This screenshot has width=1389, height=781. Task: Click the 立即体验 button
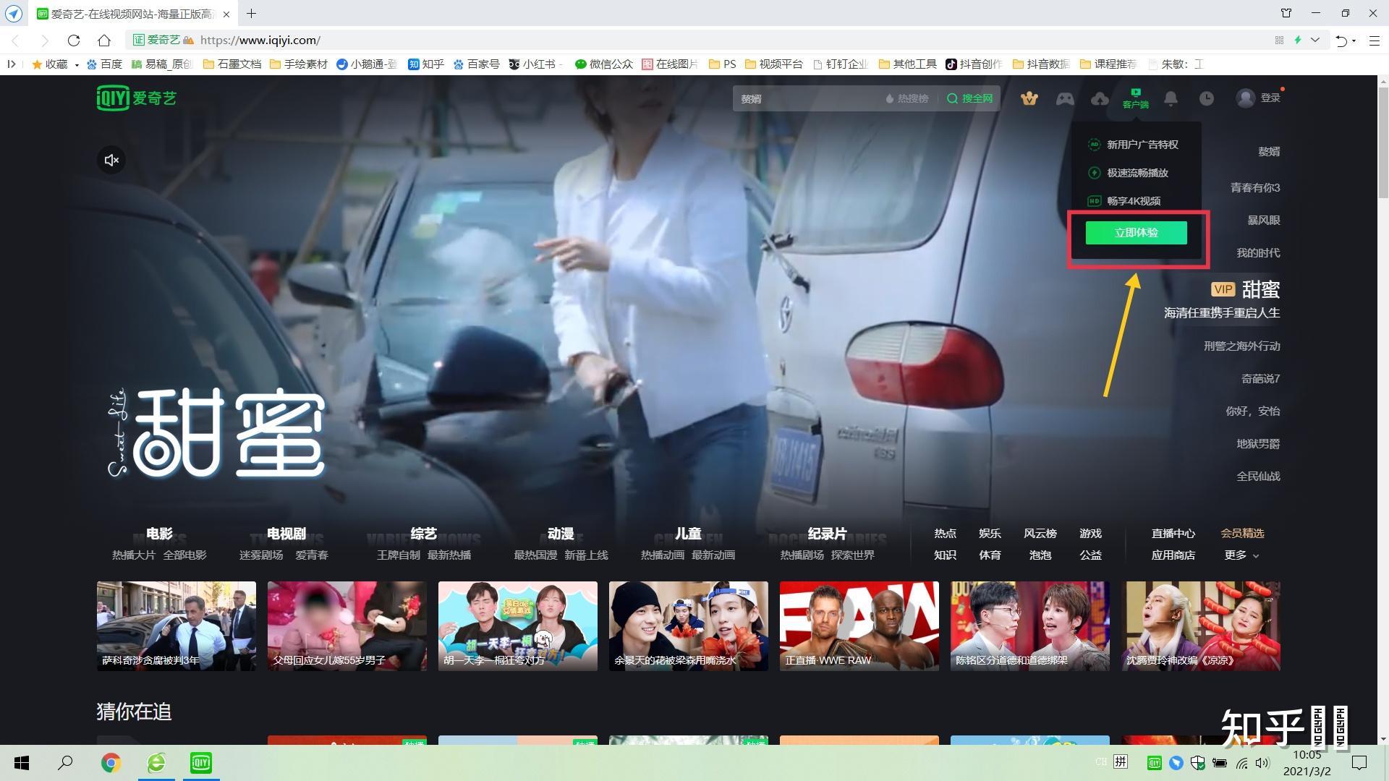point(1136,233)
